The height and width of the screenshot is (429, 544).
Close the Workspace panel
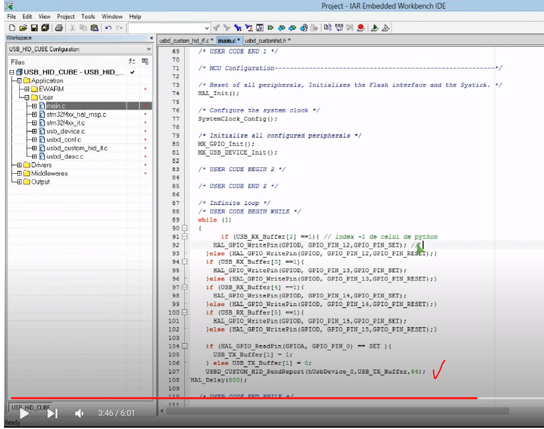pos(151,38)
